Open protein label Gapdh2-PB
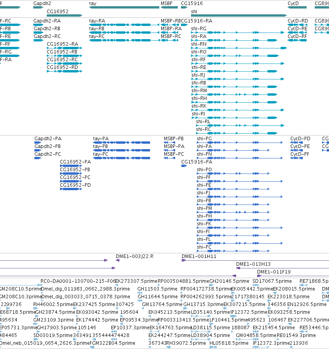This screenshot has height=349, width=329. (48, 146)
